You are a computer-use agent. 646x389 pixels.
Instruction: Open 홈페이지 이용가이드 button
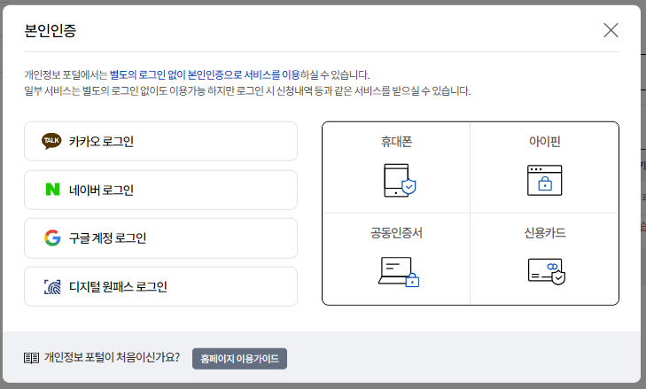pyautogui.click(x=239, y=359)
